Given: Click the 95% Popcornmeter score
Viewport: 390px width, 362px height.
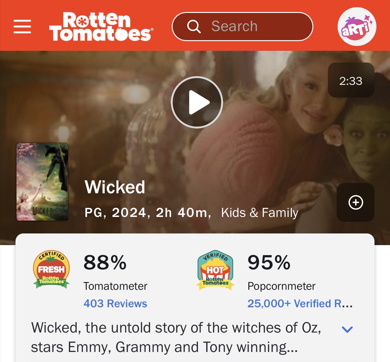Looking at the screenshot, I should 269,262.
